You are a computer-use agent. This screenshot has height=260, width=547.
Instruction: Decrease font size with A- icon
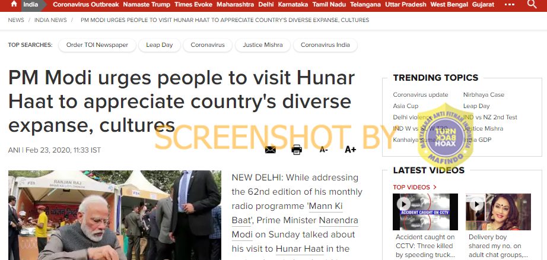pos(324,150)
